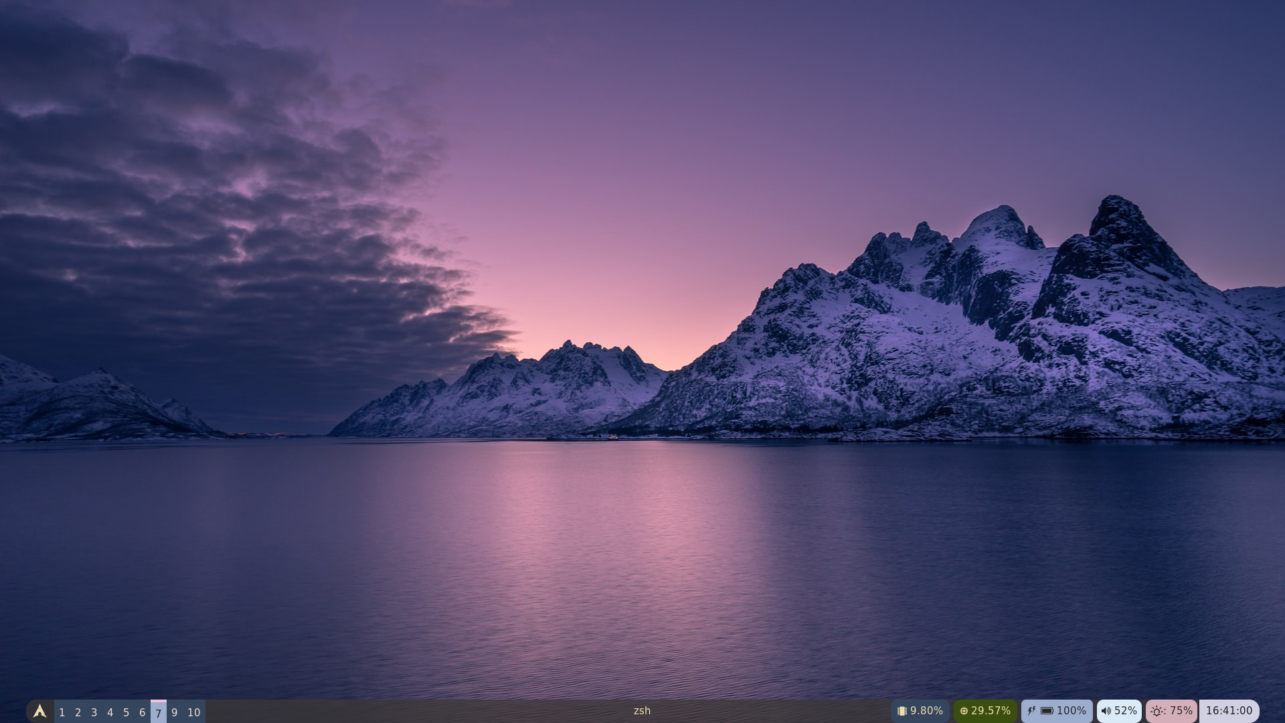Jump to workspace 6
Screen dimensions: 1285x723
pyautogui.click(x=142, y=712)
